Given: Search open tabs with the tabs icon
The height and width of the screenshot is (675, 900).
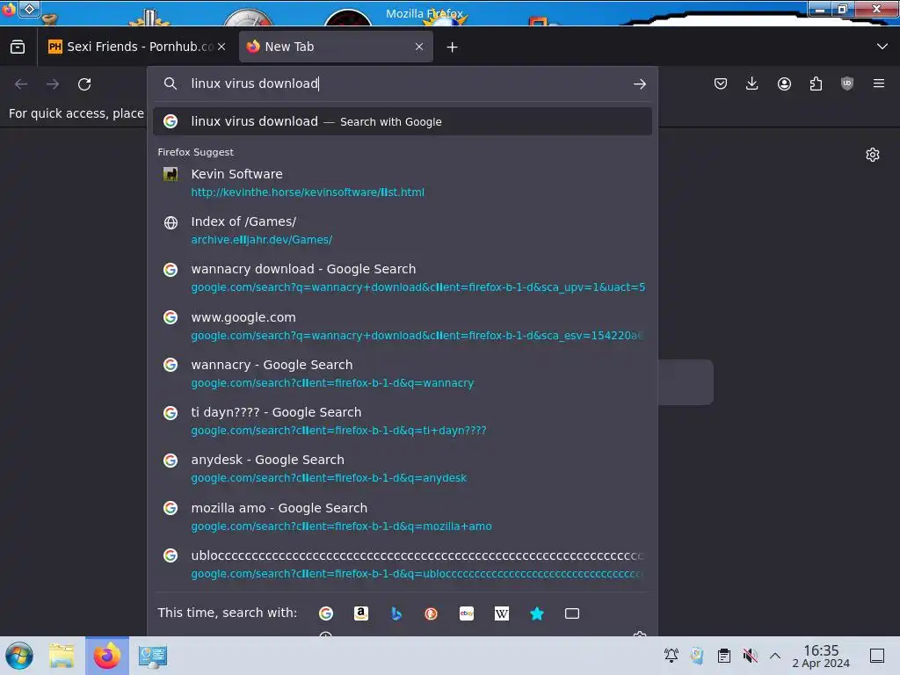Looking at the screenshot, I should 571,613.
